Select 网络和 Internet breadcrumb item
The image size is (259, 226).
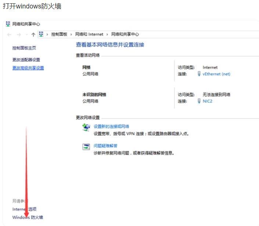click(89, 34)
